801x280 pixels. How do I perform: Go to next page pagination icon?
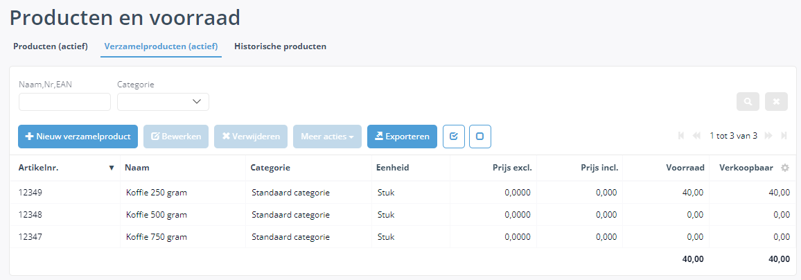point(769,136)
